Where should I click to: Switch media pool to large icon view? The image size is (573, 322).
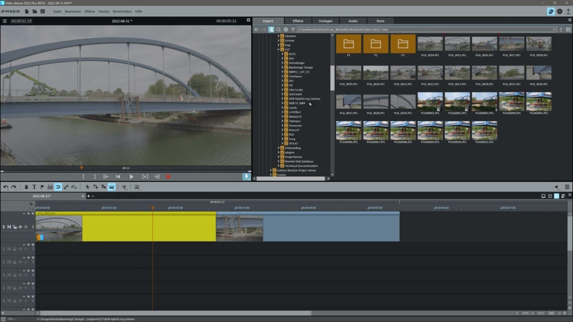568,30
